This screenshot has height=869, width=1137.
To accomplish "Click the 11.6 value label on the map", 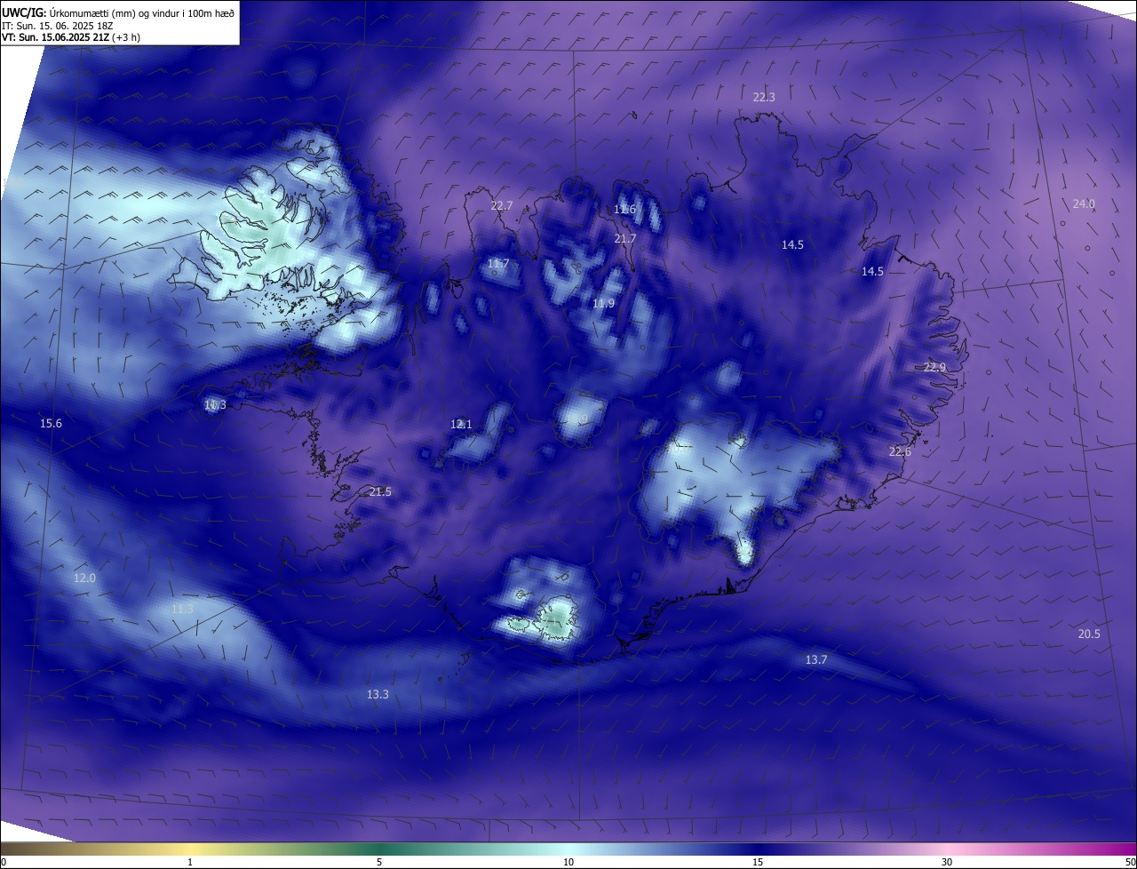I will point(625,210).
